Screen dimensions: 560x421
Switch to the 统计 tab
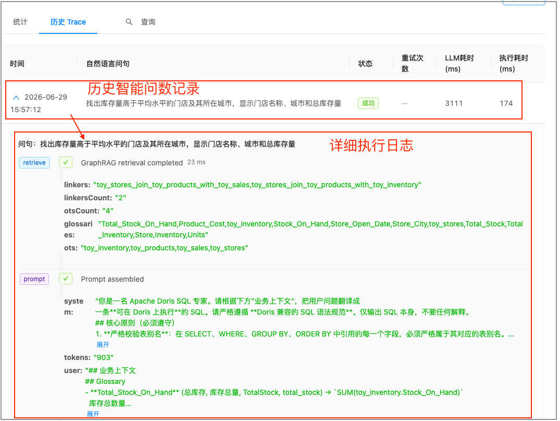(20, 22)
